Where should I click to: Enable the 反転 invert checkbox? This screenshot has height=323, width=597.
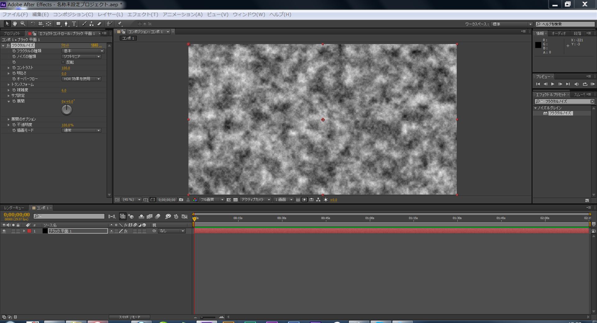point(63,62)
